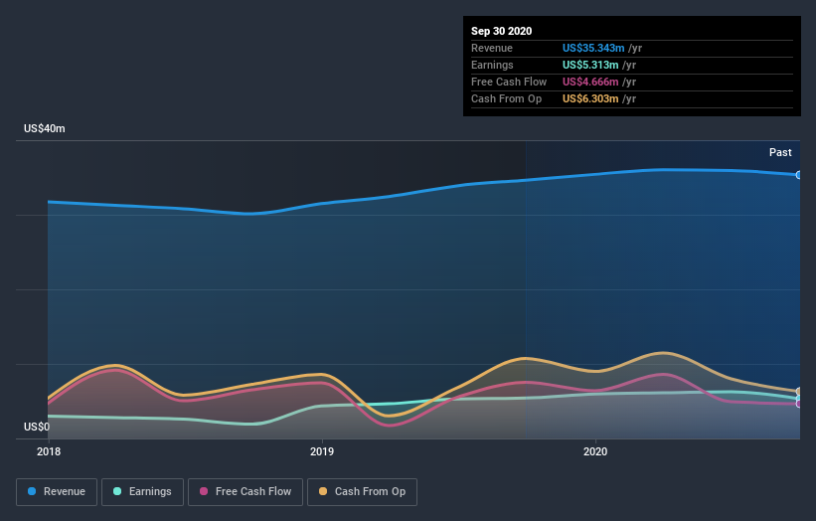Click the US$5.313m earnings value
Viewport: 816px width, 521px height.
590,65
